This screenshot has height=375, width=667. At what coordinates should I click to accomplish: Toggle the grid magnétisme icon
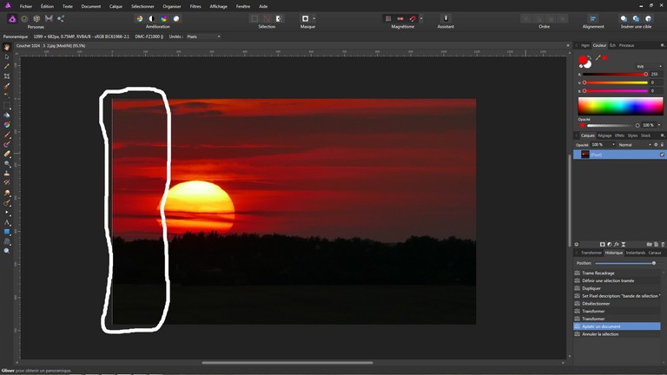click(388, 19)
